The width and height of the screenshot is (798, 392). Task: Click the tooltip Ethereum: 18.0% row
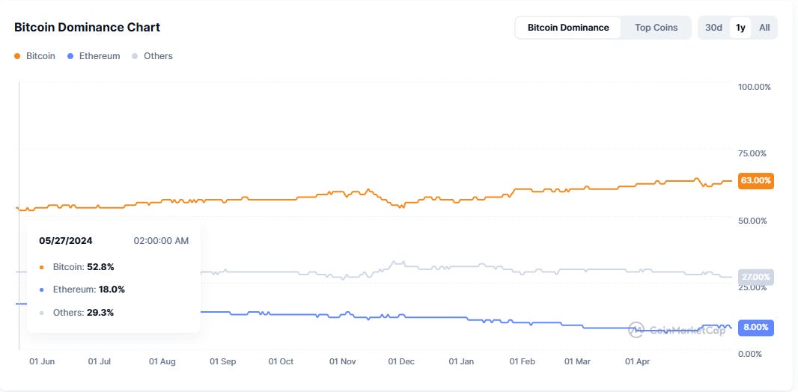pyautogui.click(x=82, y=290)
